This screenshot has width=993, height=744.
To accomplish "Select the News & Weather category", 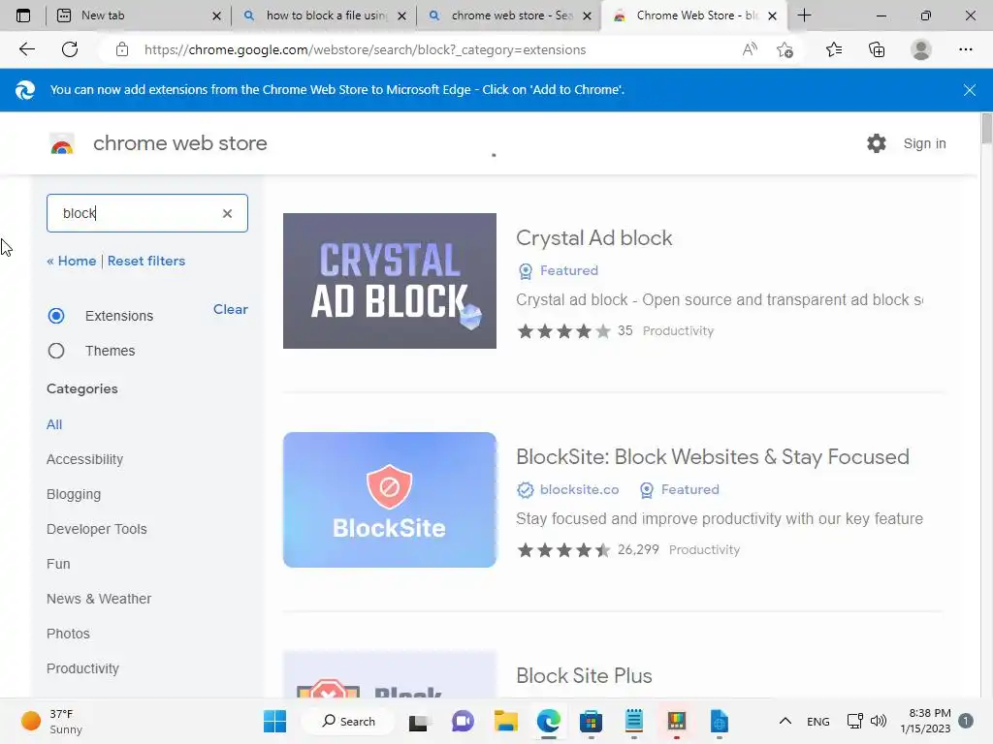I will tap(99, 599).
